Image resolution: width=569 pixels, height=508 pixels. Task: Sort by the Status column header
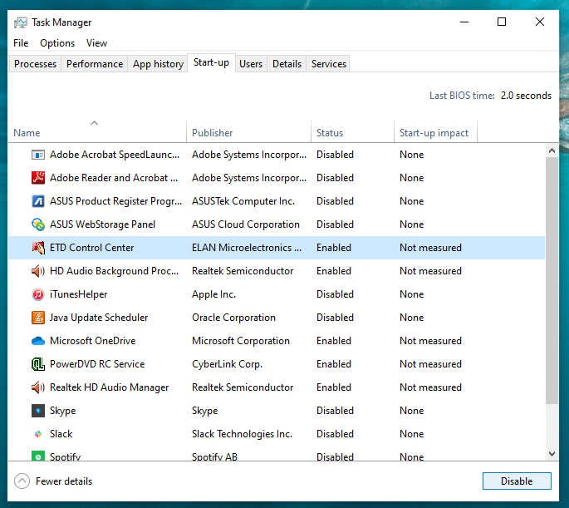click(x=352, y=131)
